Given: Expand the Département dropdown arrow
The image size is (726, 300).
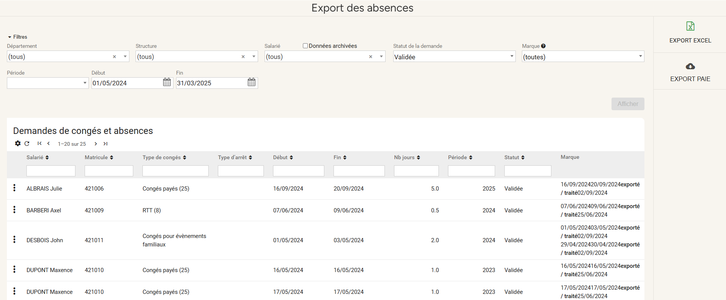Looking at the screenshot, I should (125, 57).
